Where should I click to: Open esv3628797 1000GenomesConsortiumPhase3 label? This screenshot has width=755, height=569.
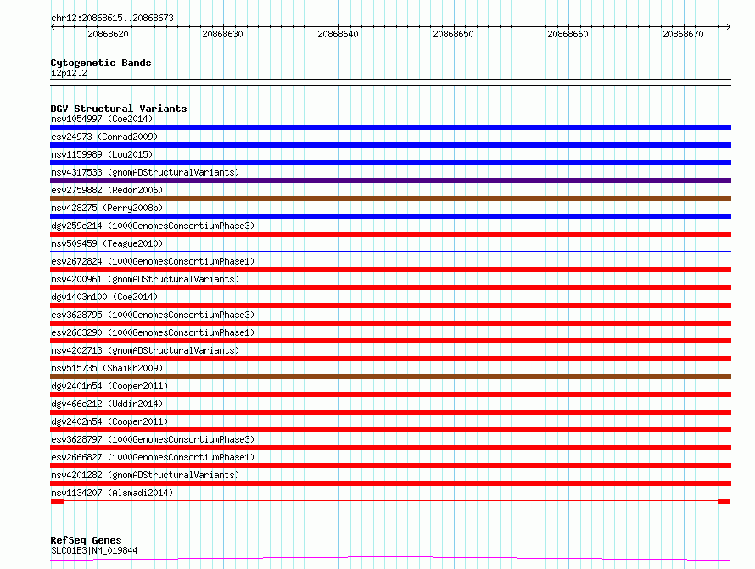153,439
